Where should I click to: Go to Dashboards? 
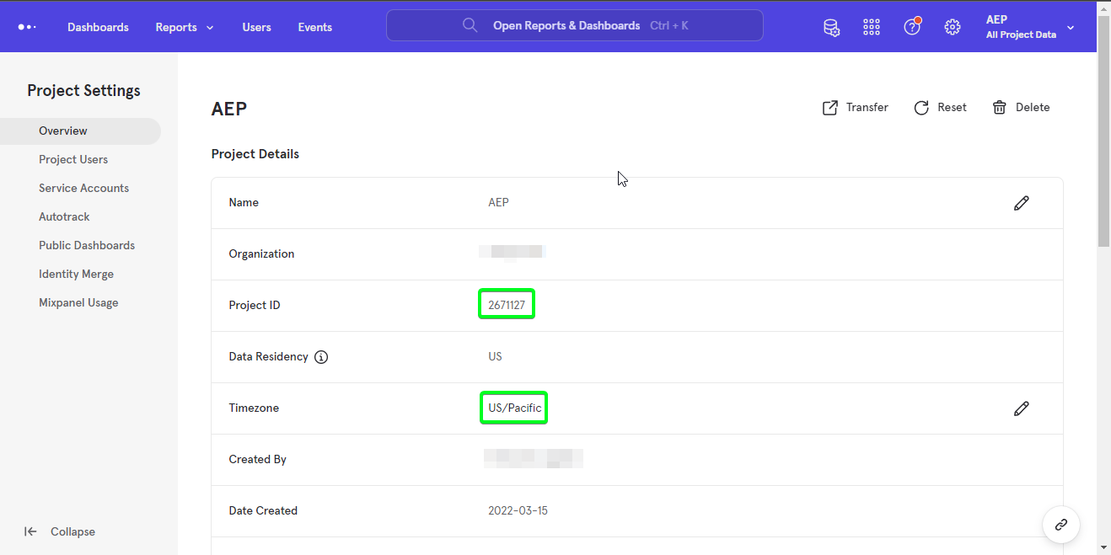[x=98, y=27]
